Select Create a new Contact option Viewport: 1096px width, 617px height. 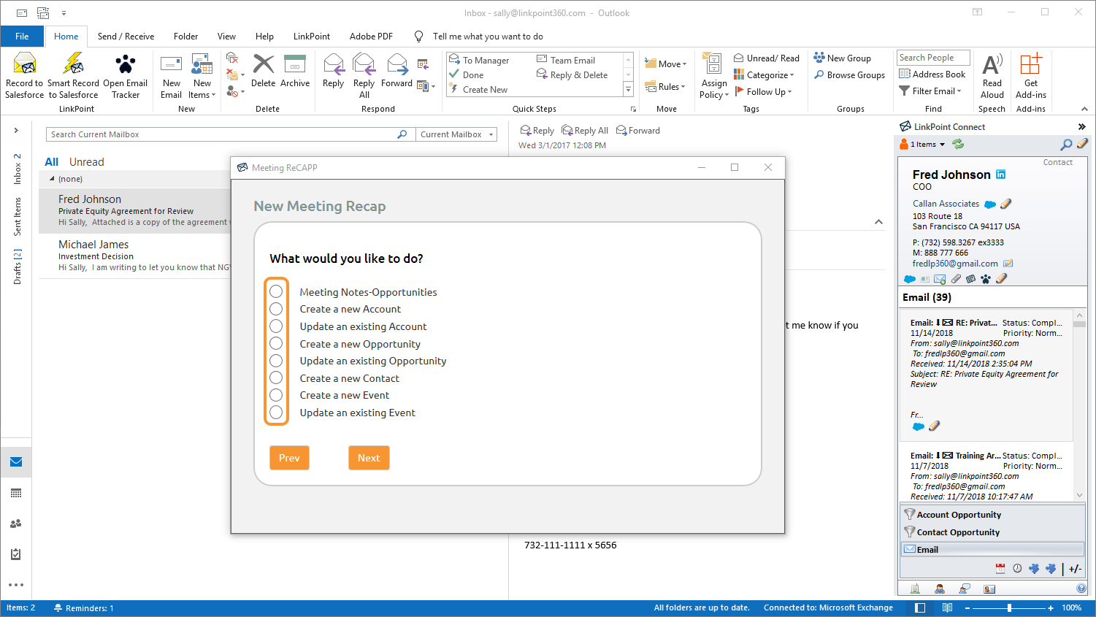276,378
